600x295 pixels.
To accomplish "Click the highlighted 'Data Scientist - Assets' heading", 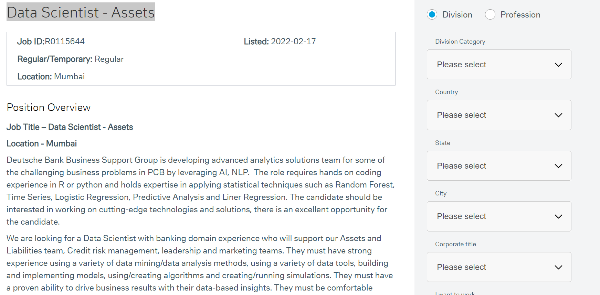I will click(81, 12).
